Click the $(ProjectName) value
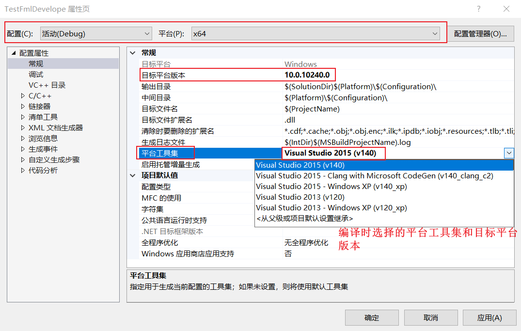521x331 pixels. click(312, 109)
